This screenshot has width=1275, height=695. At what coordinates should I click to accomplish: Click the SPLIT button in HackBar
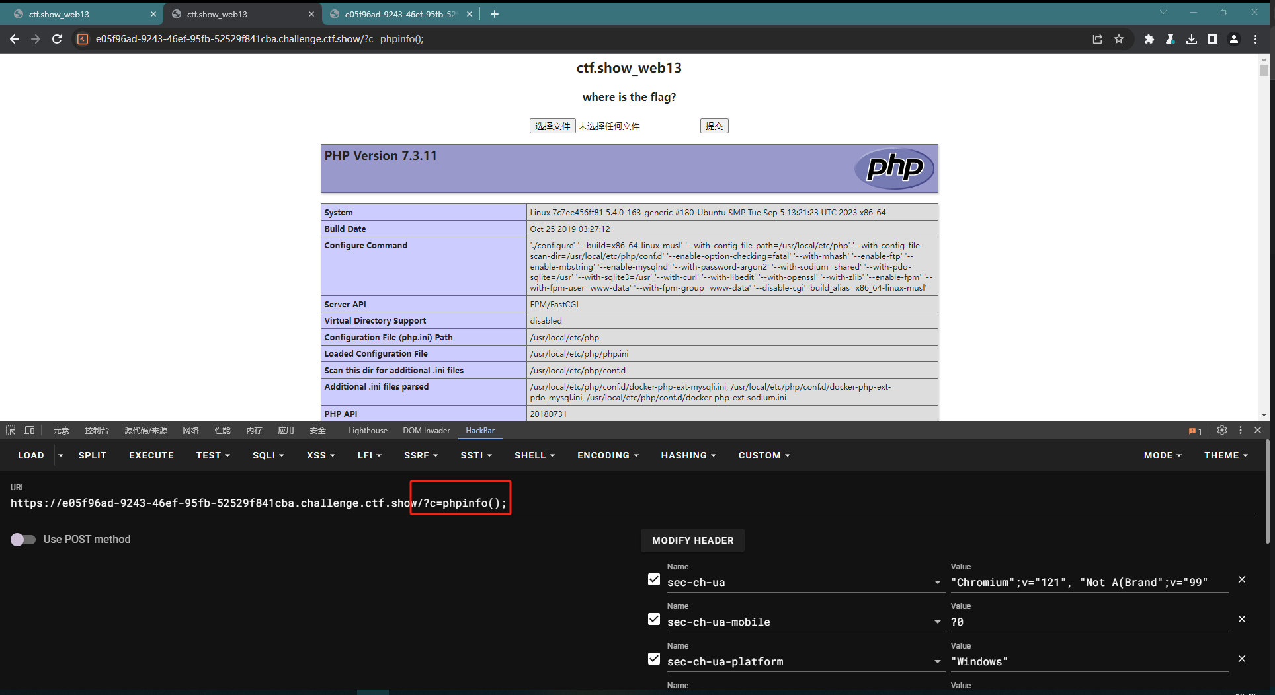coord(93,455)
